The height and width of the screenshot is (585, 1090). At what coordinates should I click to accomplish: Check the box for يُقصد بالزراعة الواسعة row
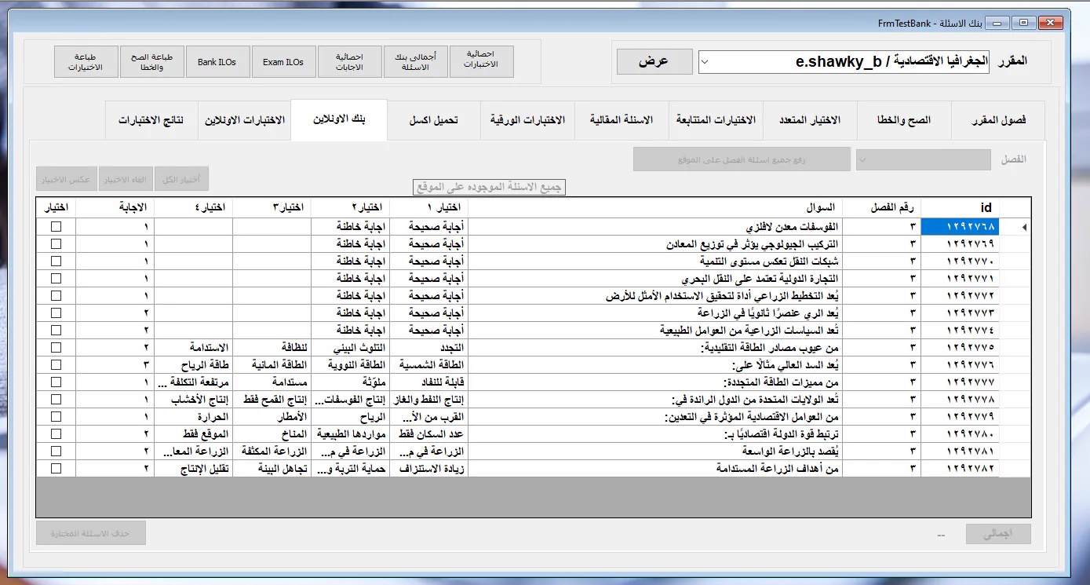click(x=56, y=451)
